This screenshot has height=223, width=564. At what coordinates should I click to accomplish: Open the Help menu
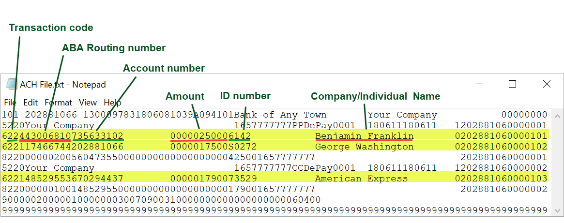112,103
